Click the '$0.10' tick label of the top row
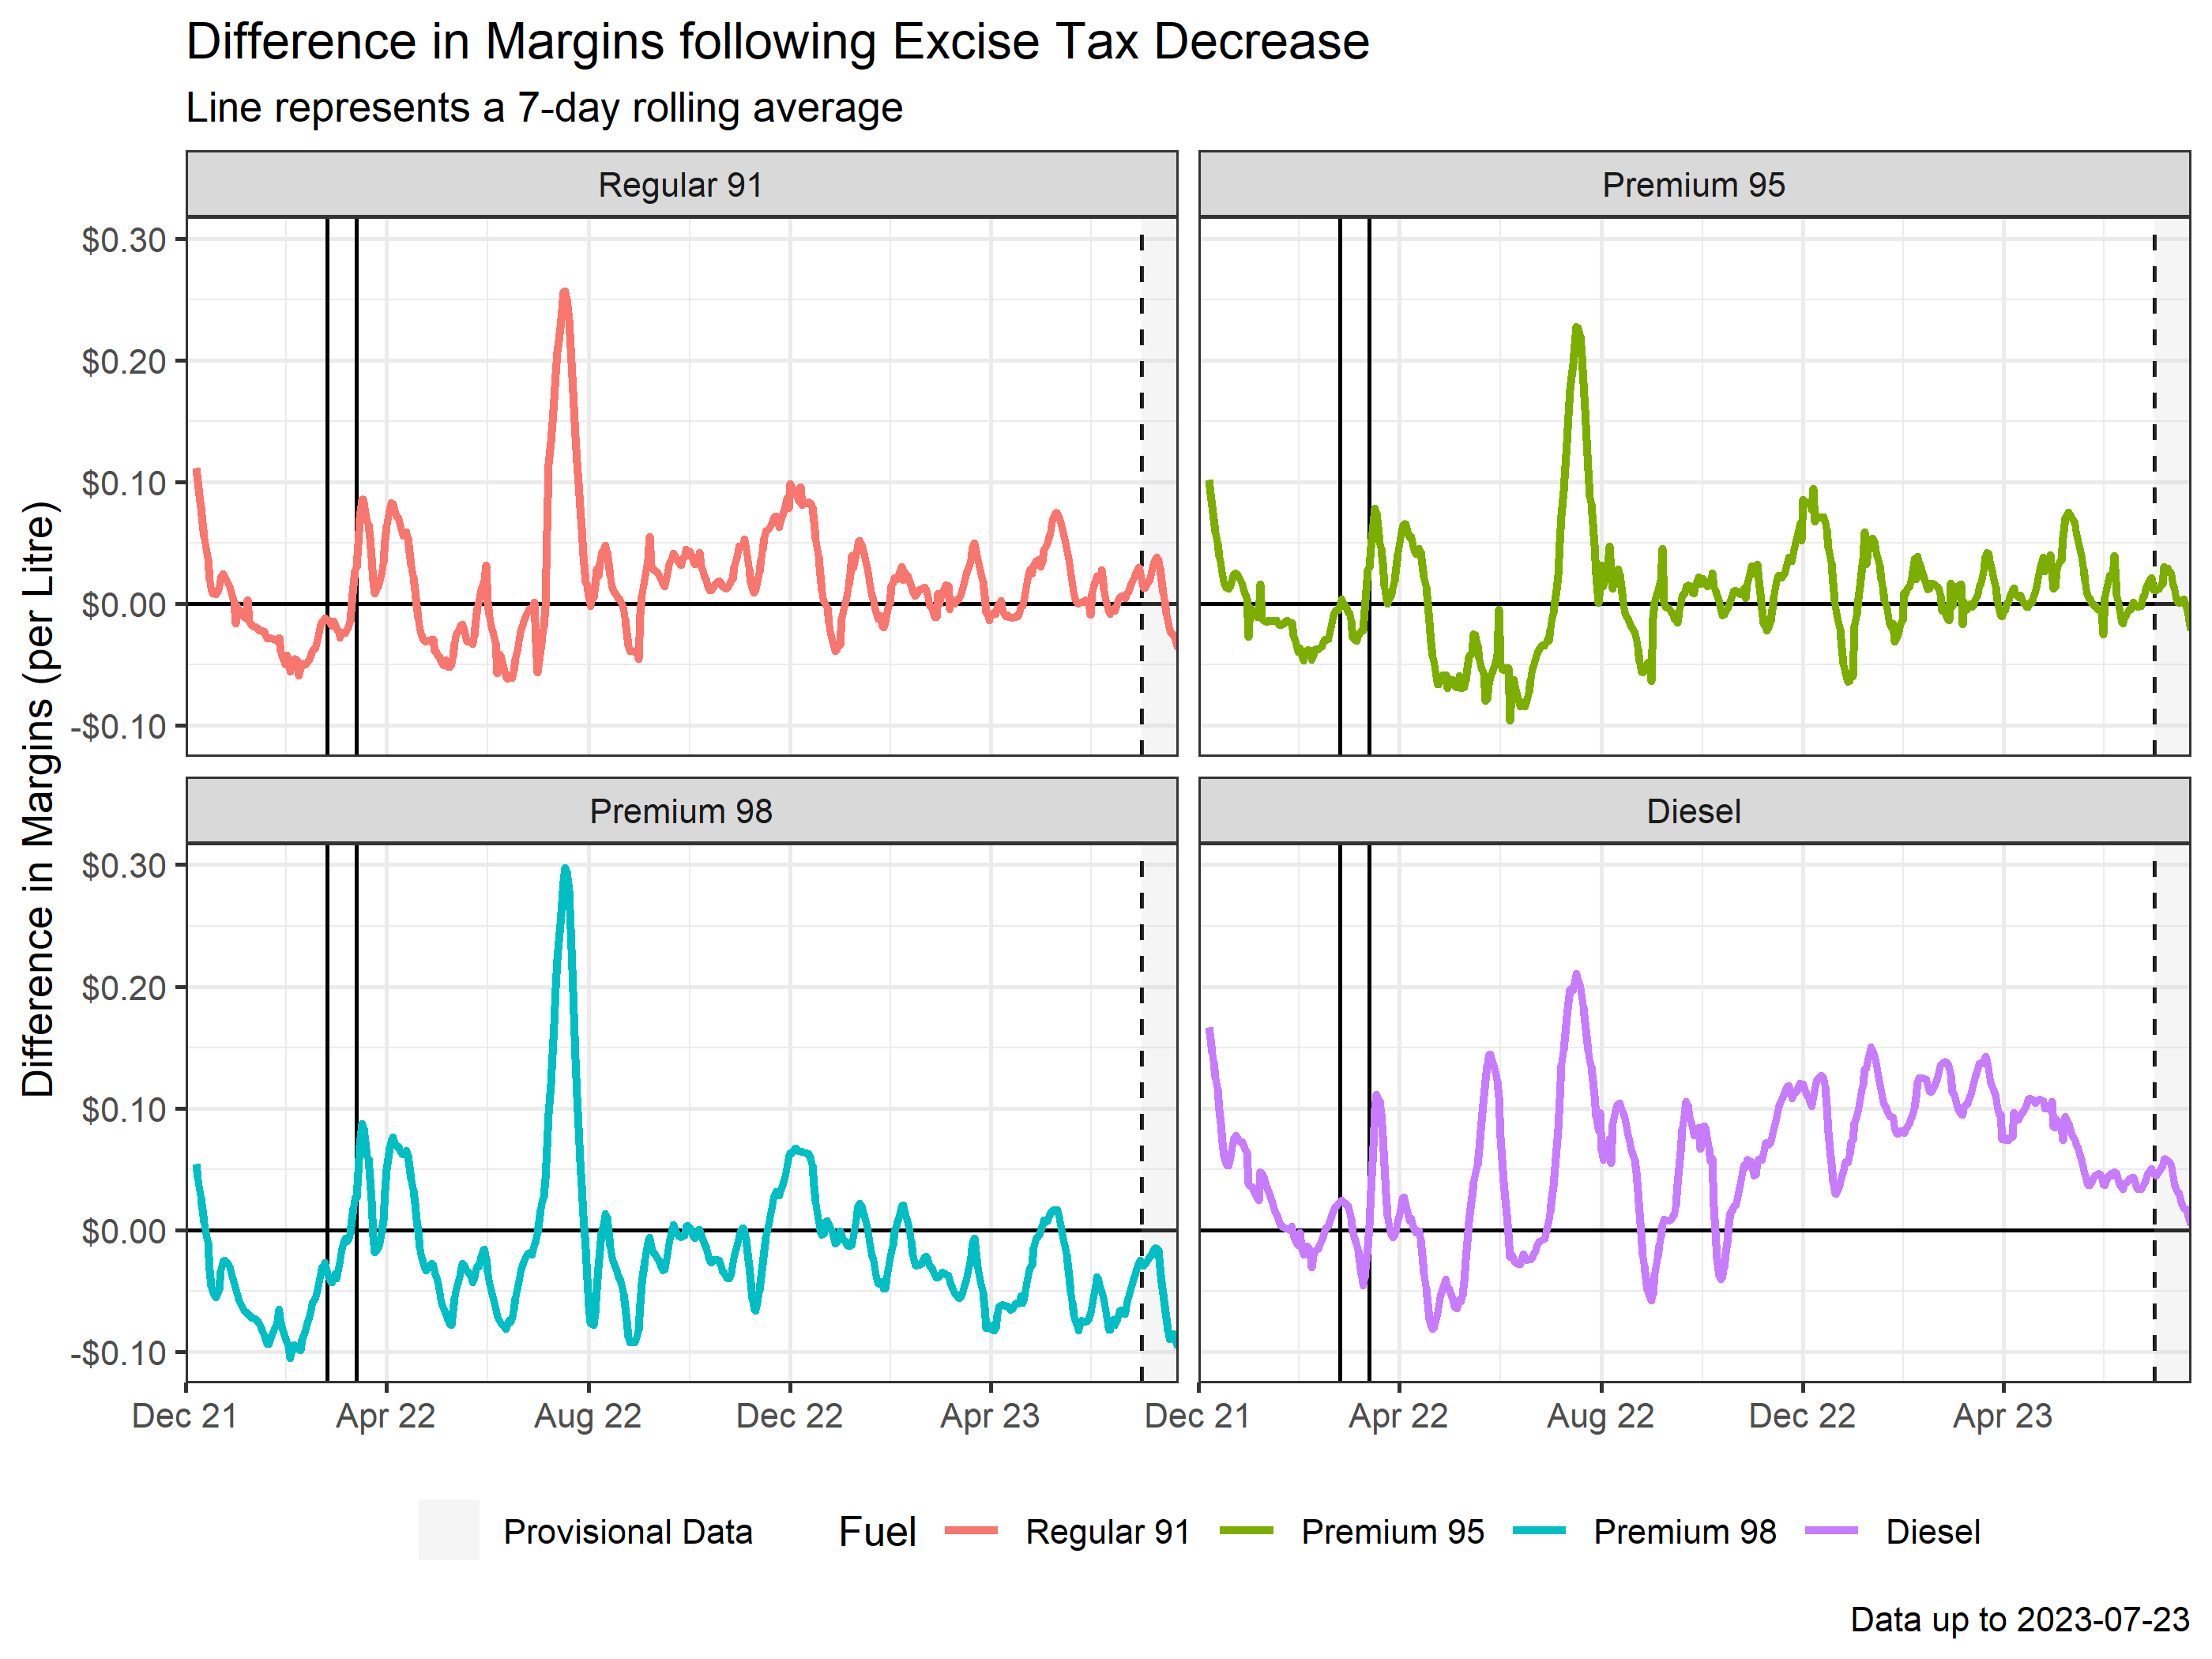2212x1659 pixels. pos(124,484)
